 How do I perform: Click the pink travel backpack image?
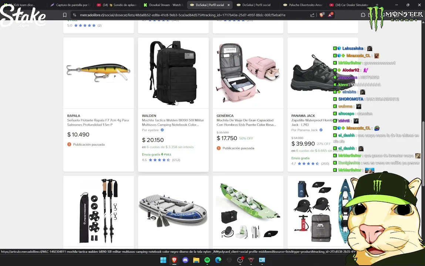pos(248,72)
